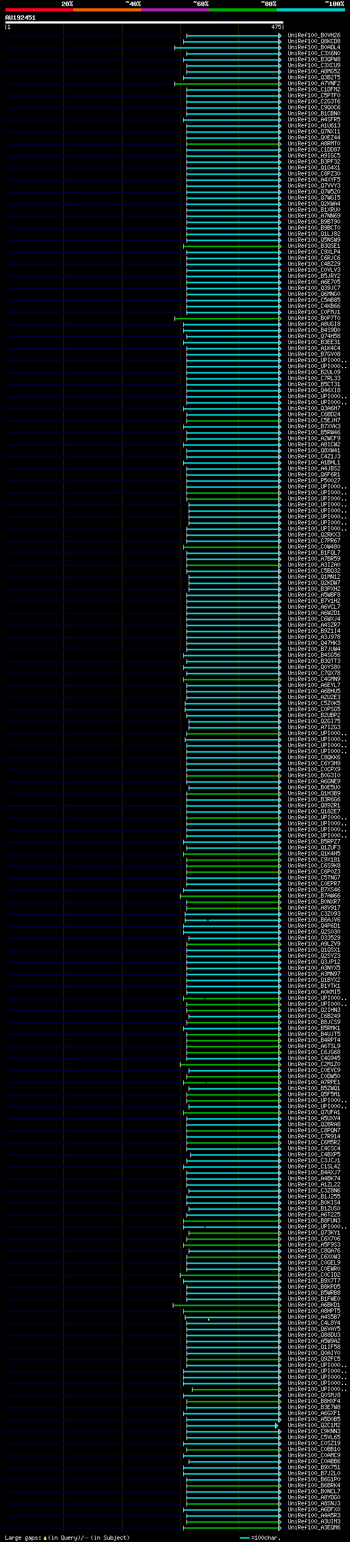The image size is (350, 1542).
Task: Select label UniRef100_C4BXP5
Action: [314, 1154]
